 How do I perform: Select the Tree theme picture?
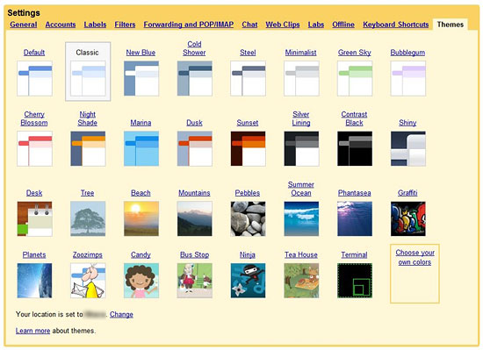click(88, 218)
